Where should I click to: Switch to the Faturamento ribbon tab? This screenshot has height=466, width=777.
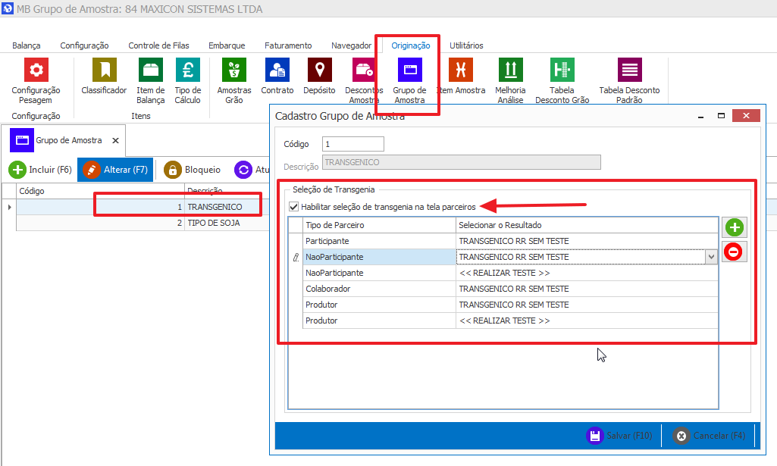click(x=288, y=45)
